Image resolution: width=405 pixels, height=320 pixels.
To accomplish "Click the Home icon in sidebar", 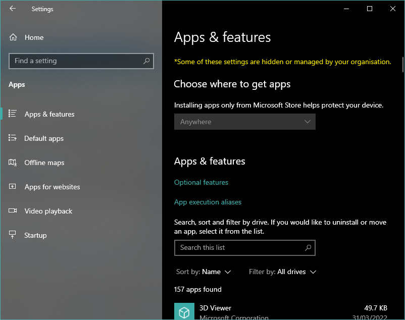I will coord(13,37).
